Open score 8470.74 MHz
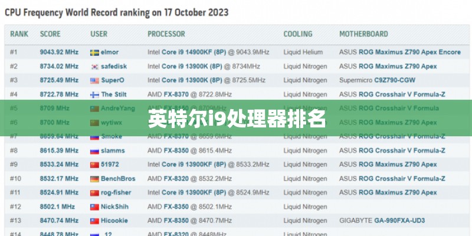Viewport: 472px width, 236px height. (59, 220)
